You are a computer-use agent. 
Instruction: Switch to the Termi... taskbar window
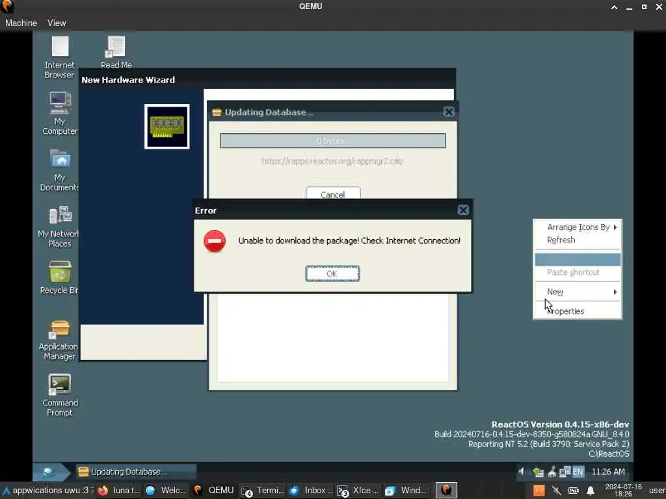click(x=262, y=491)
